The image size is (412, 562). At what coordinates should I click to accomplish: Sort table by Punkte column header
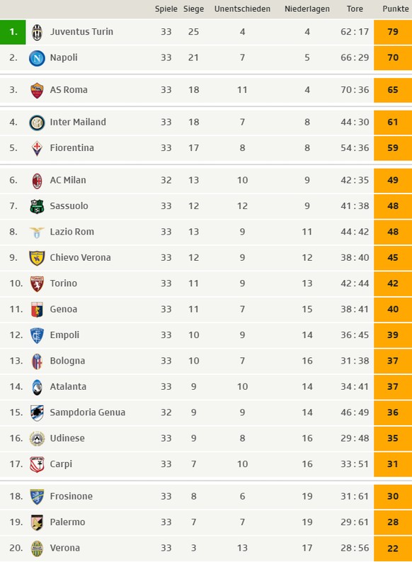tap(396, 9)
